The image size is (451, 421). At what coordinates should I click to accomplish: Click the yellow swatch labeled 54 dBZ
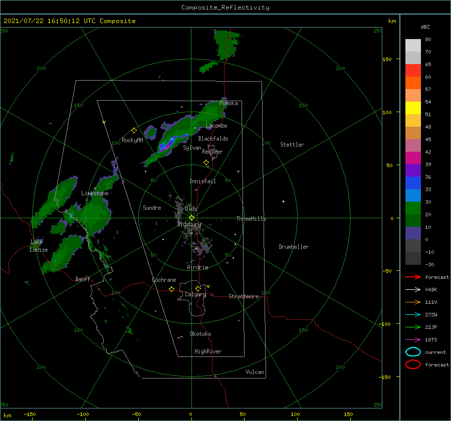tap(413, 108)
